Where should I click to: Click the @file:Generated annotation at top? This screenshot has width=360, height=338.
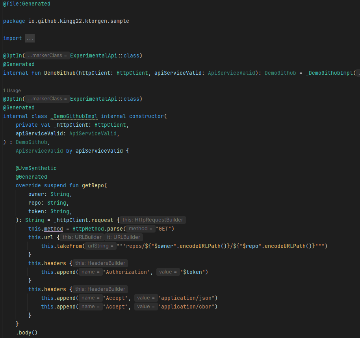click(x=26, y=4)
